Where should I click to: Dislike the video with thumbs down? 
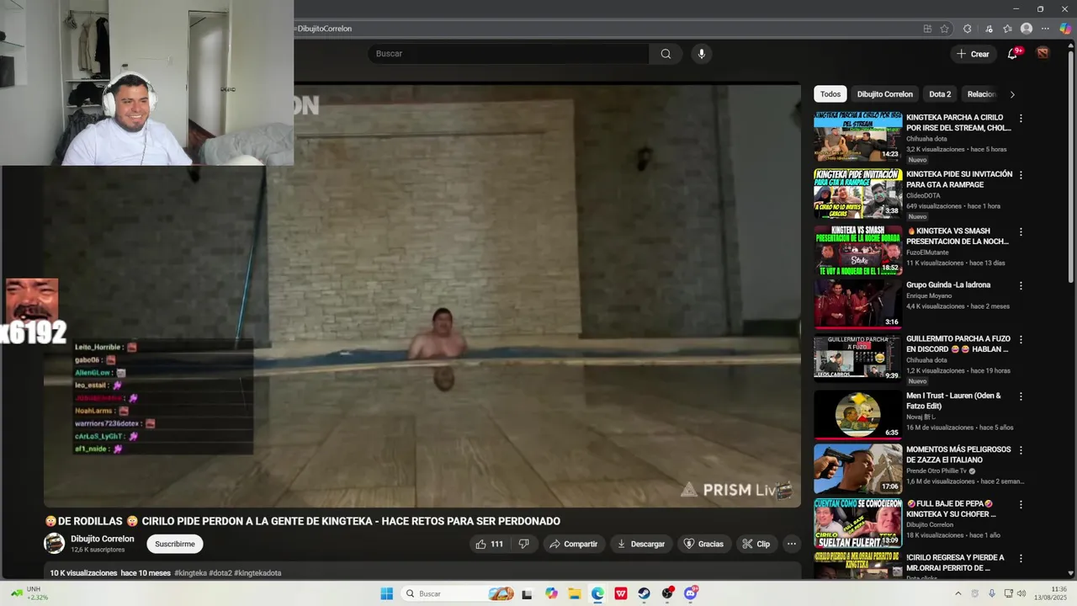pyautogui.click(x=523, y=544)
